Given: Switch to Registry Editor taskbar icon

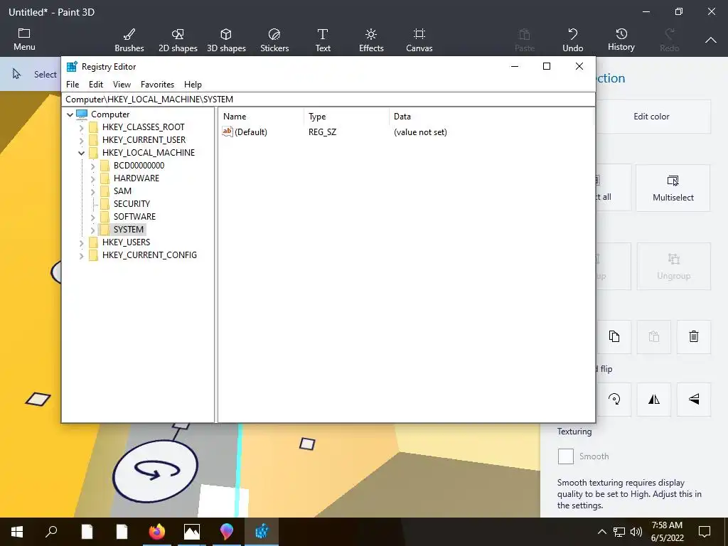Looking at the screenshot, I should pos(262,532).
